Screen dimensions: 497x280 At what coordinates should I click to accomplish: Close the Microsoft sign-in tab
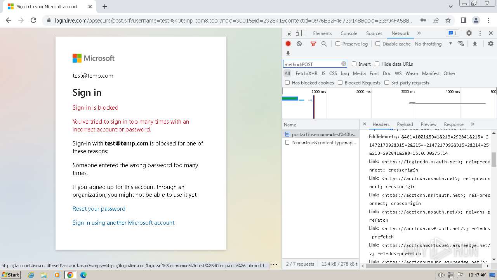[90, 7]
